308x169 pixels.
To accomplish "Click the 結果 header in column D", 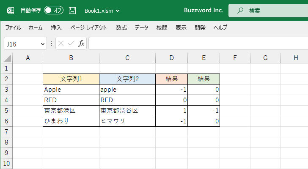I will coord(171,79).
